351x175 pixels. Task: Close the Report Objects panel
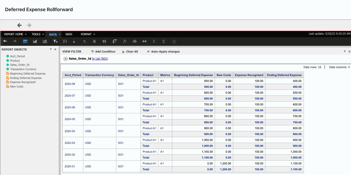click(x=55, y=49)
